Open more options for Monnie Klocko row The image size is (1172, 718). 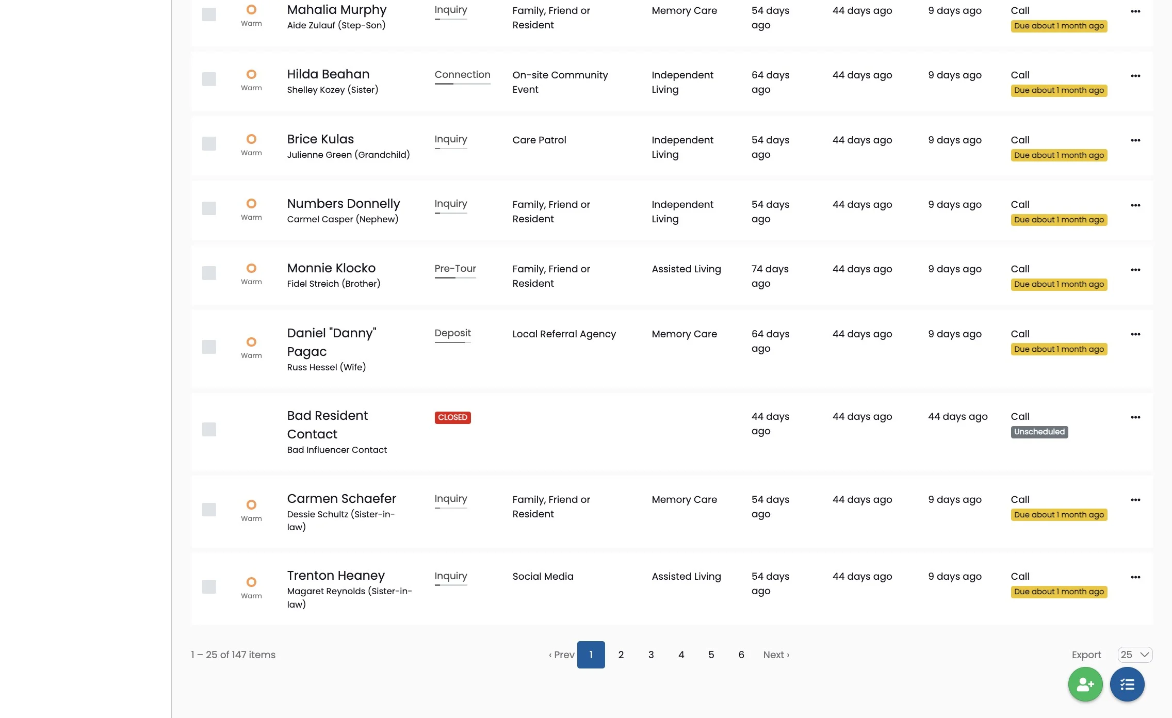click(x=1135, y=270)
